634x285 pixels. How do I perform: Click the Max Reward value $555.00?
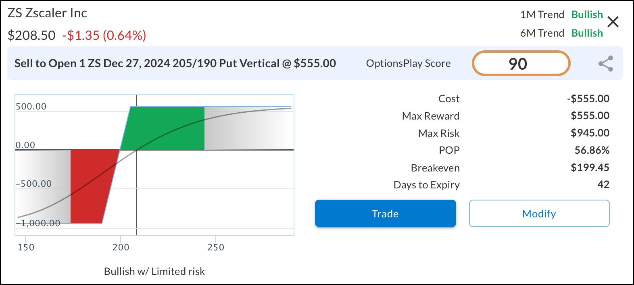coord(590,116)
